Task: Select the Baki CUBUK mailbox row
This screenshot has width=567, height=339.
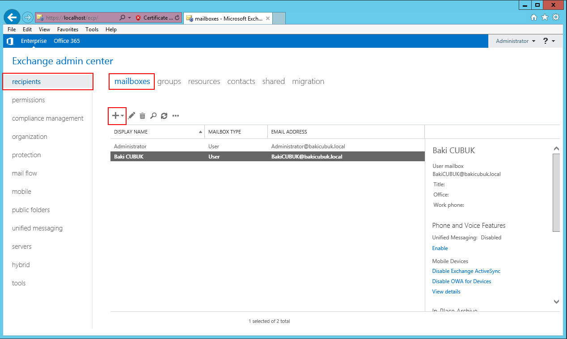Action: point(267,157)
